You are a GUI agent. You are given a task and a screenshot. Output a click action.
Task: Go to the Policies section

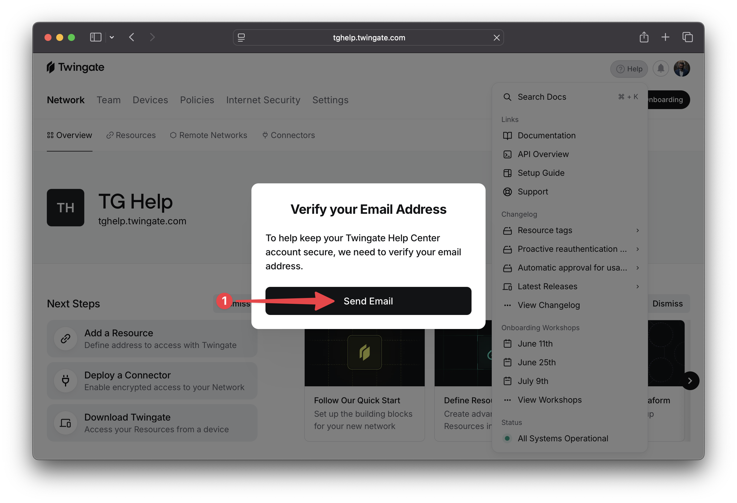[197, 100]
